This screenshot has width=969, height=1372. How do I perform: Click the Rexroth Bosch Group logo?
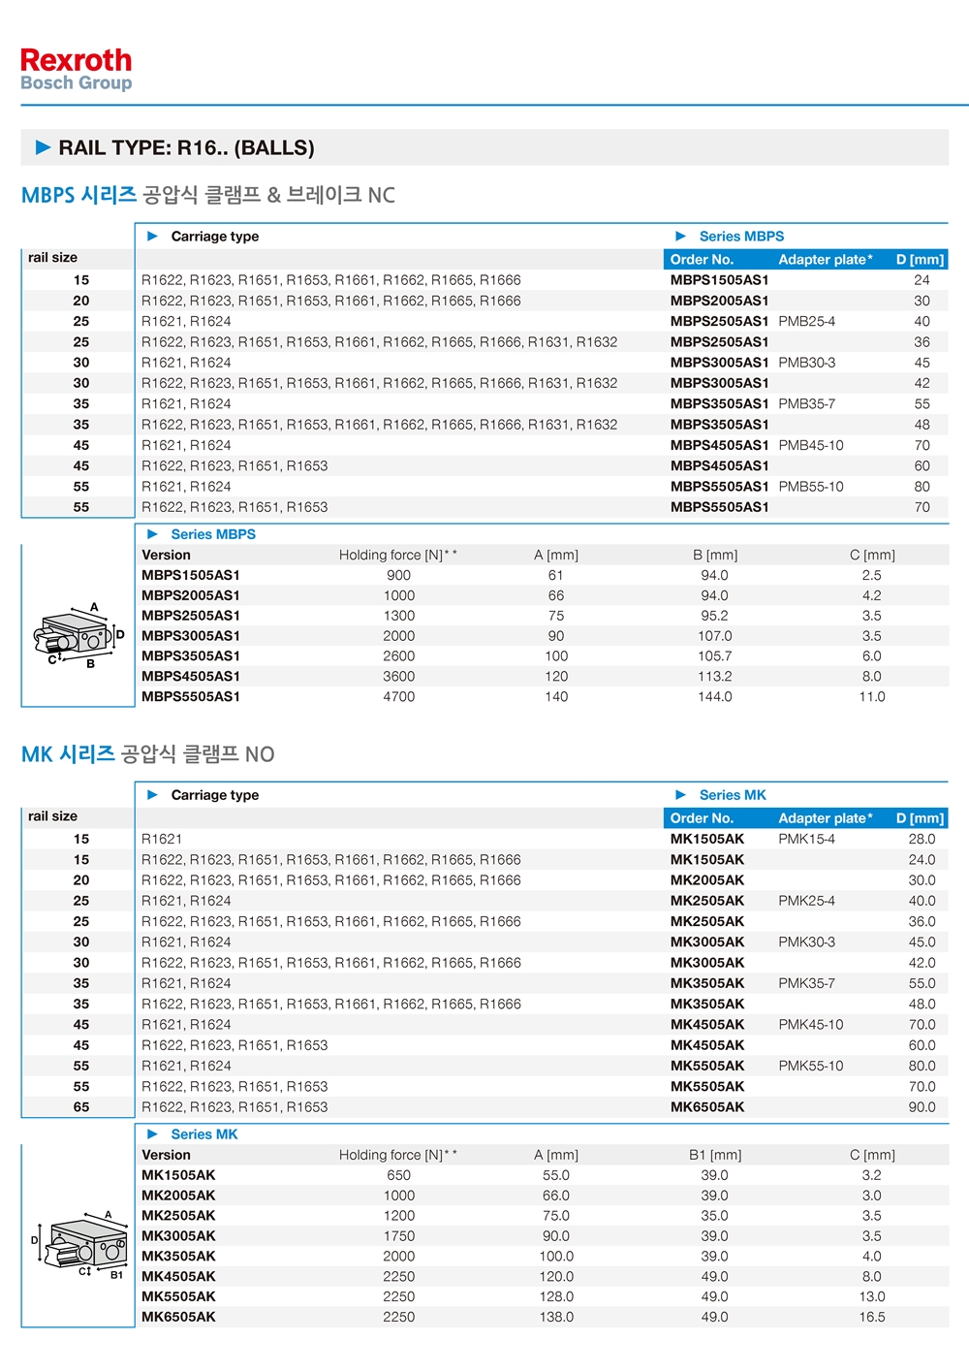[77, 70]
